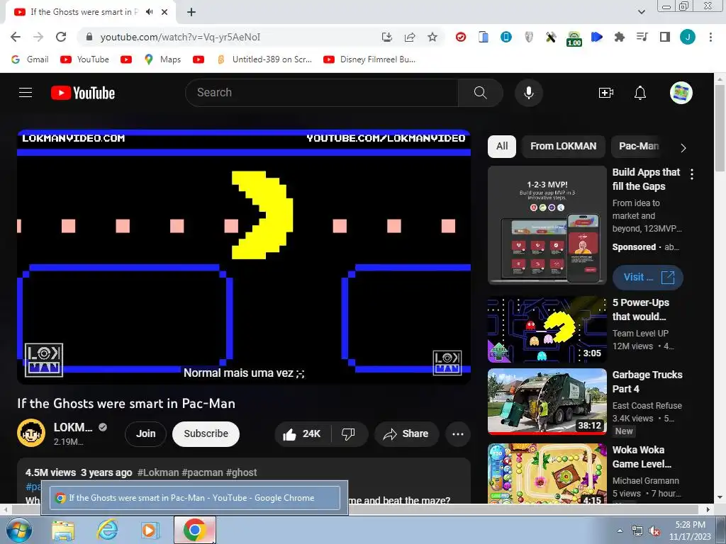
Task: Focus the YouTube Search field
Action: (x=322, y=93)
